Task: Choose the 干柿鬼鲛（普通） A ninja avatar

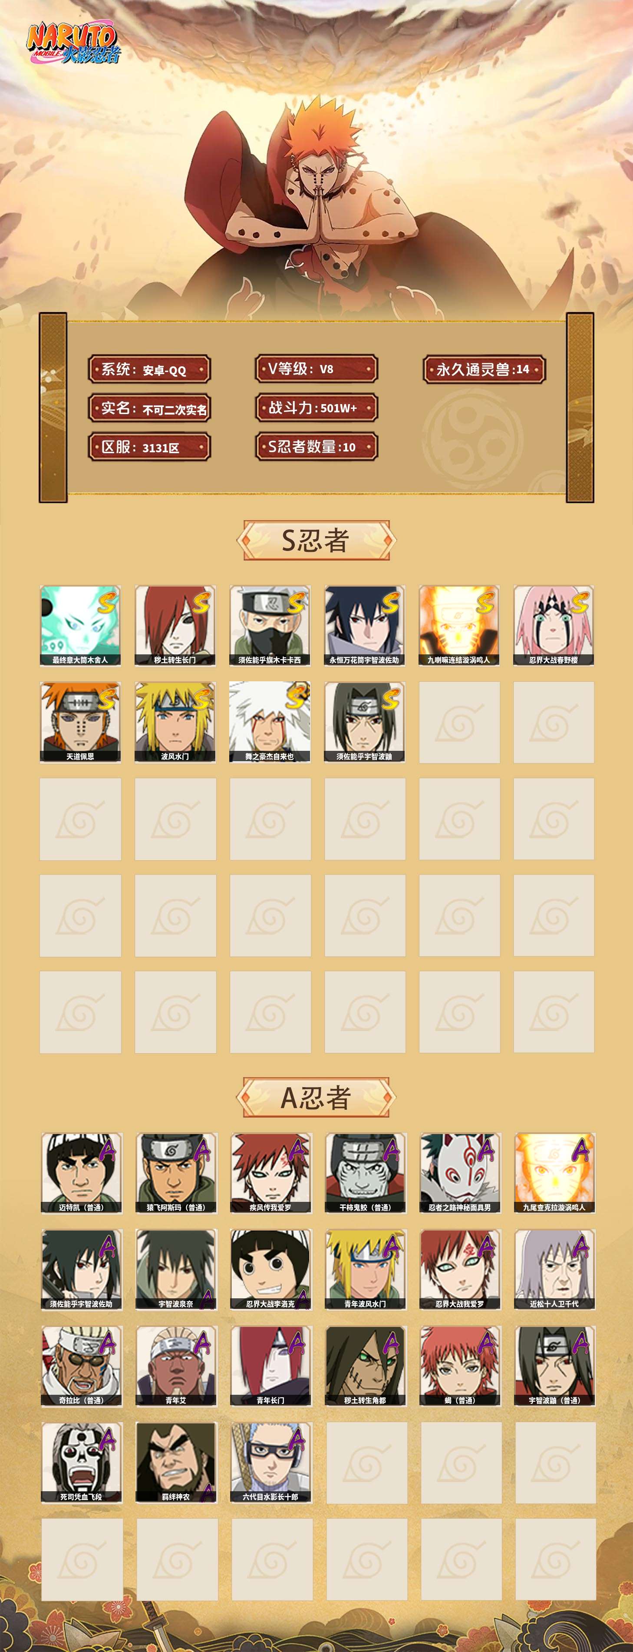Action: pyautogui.click(x=365, y=1173)
